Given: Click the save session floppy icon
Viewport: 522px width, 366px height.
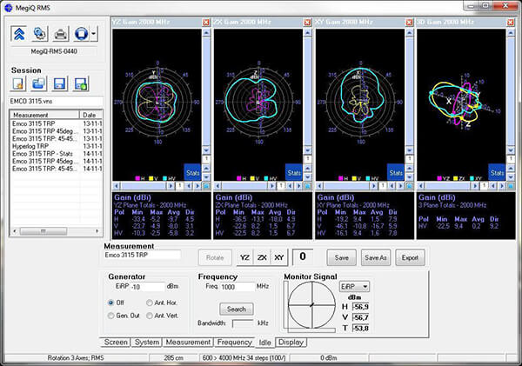Looking at the screenshot, I should (60, 83).
